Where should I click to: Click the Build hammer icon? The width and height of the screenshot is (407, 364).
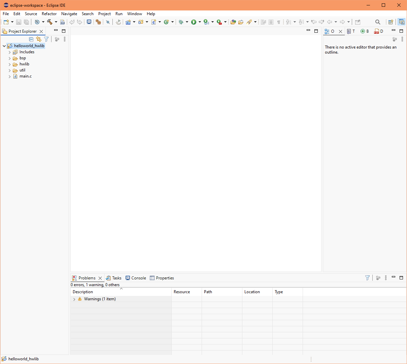[50, 22]
